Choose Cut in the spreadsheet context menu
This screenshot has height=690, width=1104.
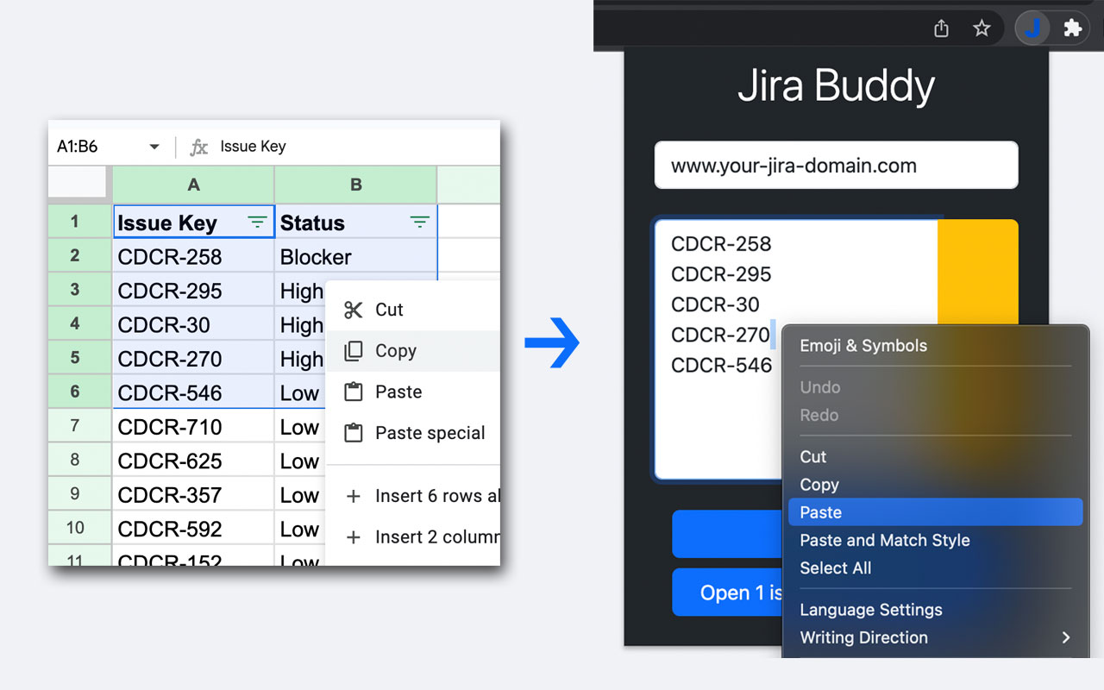point(414,310)
